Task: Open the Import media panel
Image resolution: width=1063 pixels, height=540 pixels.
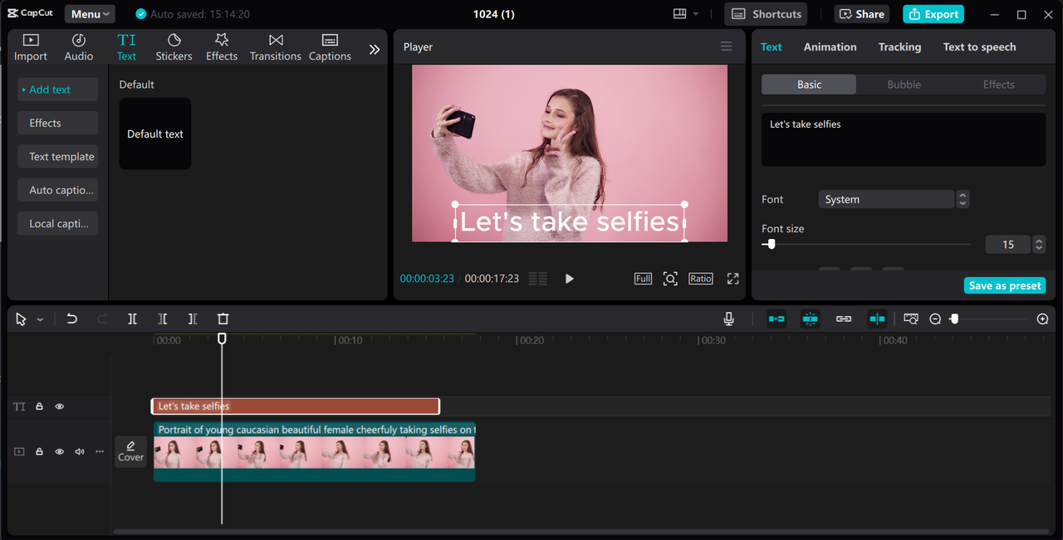Action: [x=31, y=47]
